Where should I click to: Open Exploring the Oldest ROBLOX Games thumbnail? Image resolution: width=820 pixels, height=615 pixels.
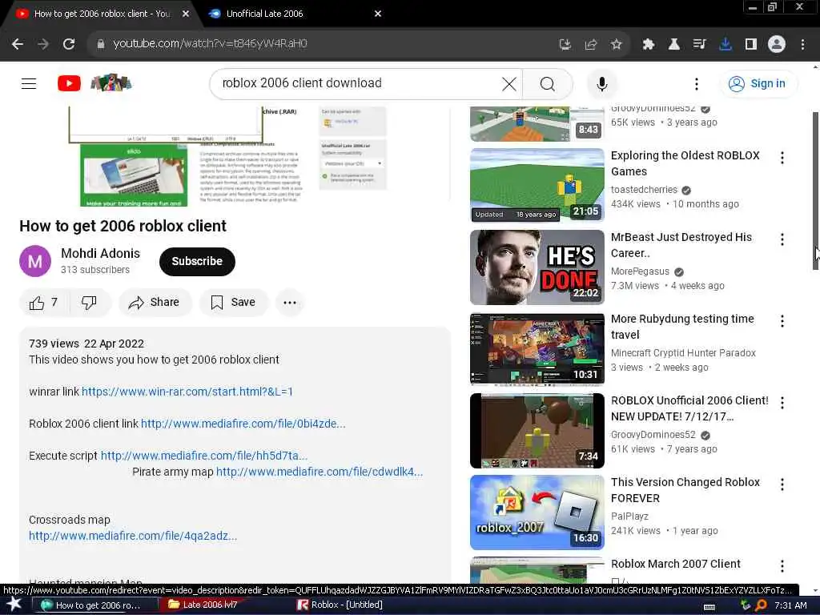pyautogui.click(x=537, y=185)
